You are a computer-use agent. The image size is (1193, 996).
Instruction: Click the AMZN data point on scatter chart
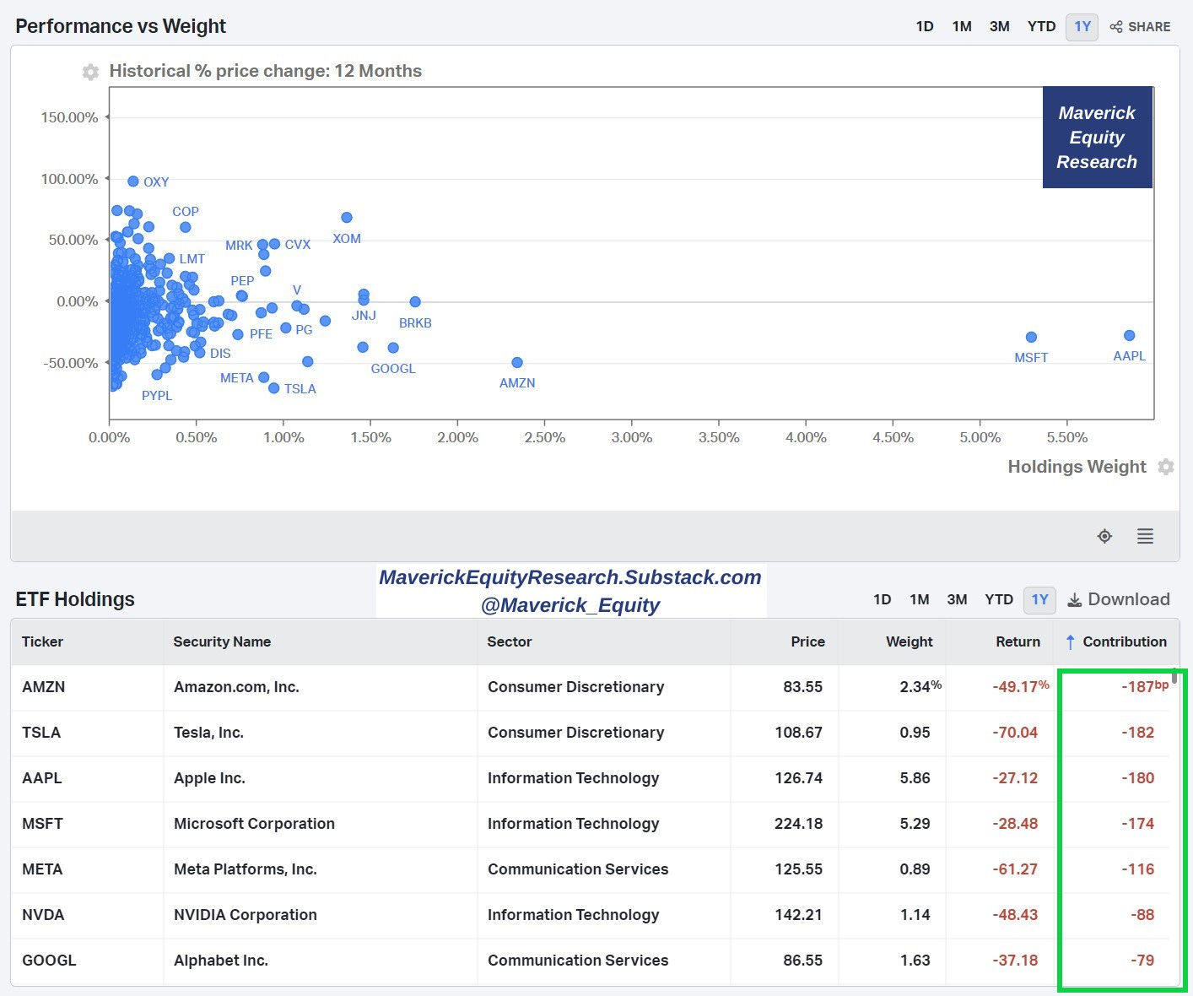pos(517,362)
